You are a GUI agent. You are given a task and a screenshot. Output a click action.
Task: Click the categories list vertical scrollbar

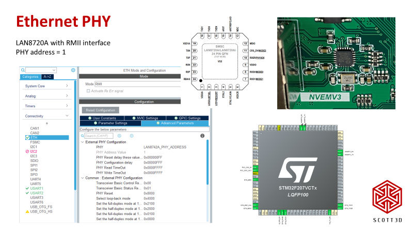click(x=75, y=136)
